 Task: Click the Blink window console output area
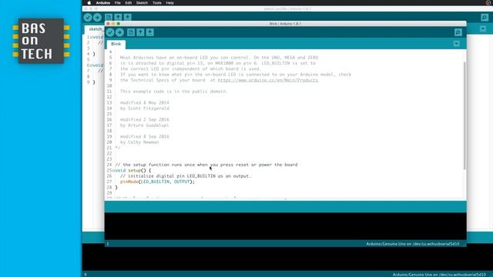pos(286,226)
